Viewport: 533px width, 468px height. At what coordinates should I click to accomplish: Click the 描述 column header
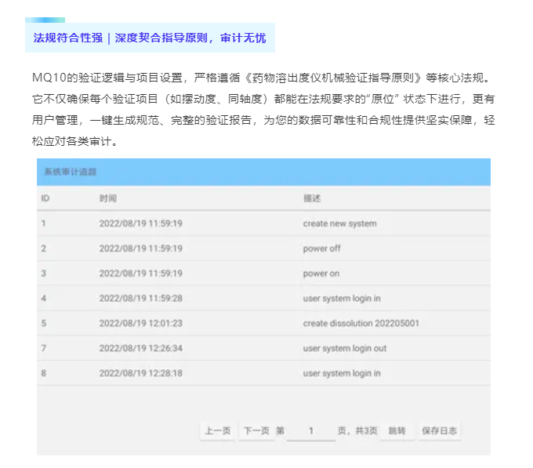pos(312,198)
